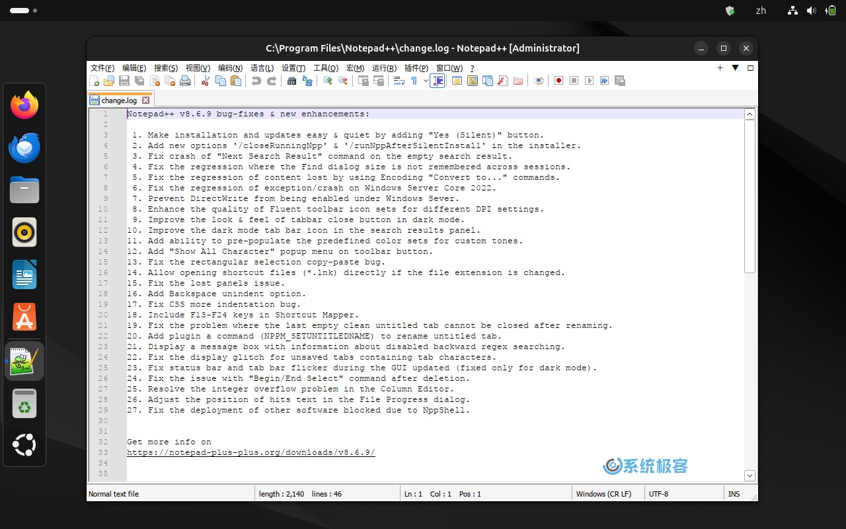
Task: Open the 视图(V) menu
Action: (198, 68)
